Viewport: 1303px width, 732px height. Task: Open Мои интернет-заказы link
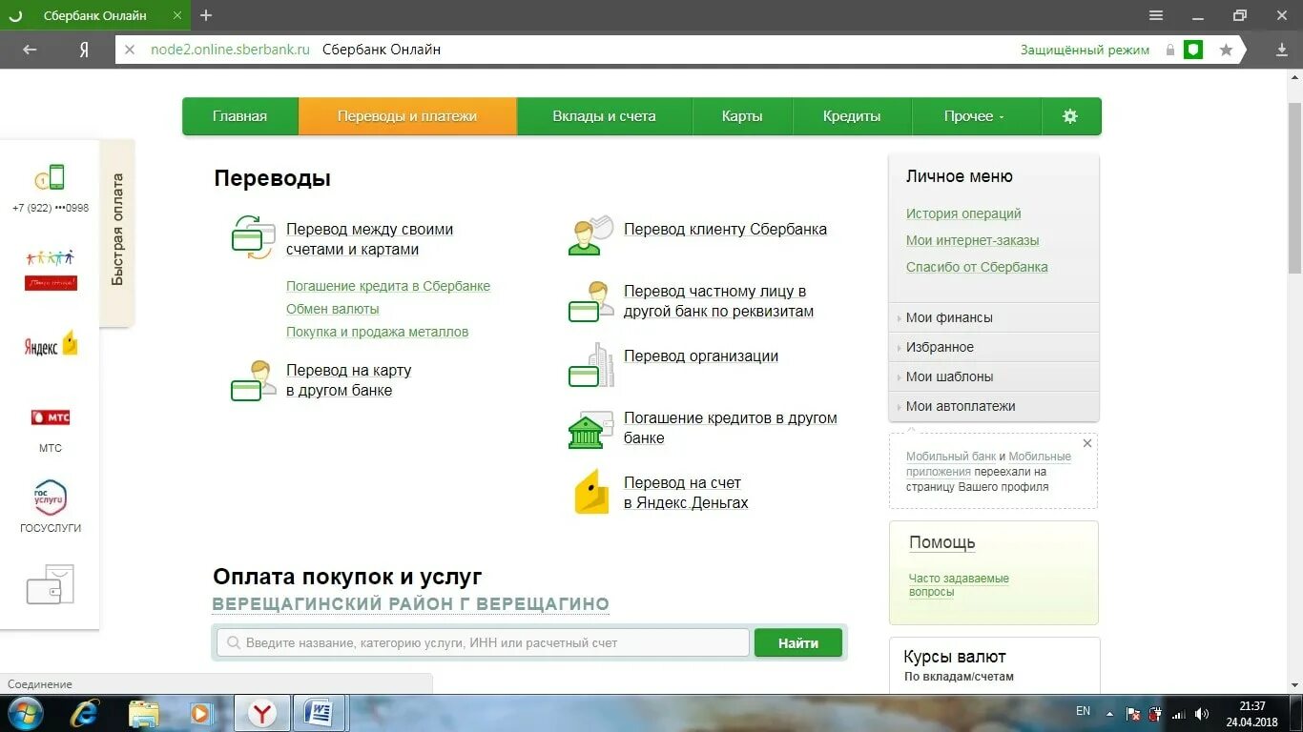point(973,240)
